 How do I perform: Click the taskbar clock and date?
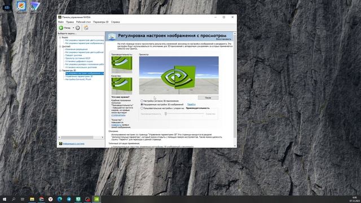coord(355,199)
